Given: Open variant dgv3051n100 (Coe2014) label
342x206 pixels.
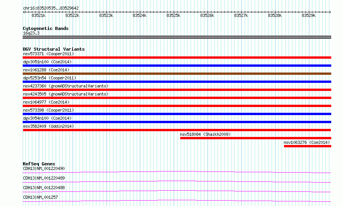Looking at the screenshot, I should click(x=47, y=62).
